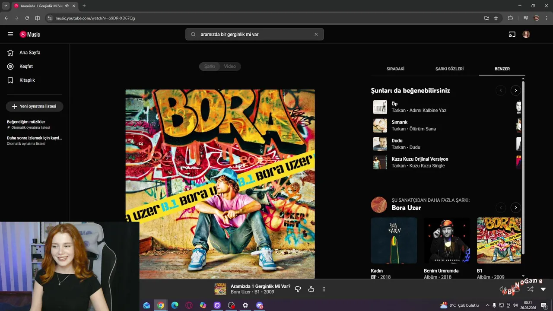The height and width of the screenshot is (311, 553).
Task: Mute tab via speaker icon
Action: [67, 6]
